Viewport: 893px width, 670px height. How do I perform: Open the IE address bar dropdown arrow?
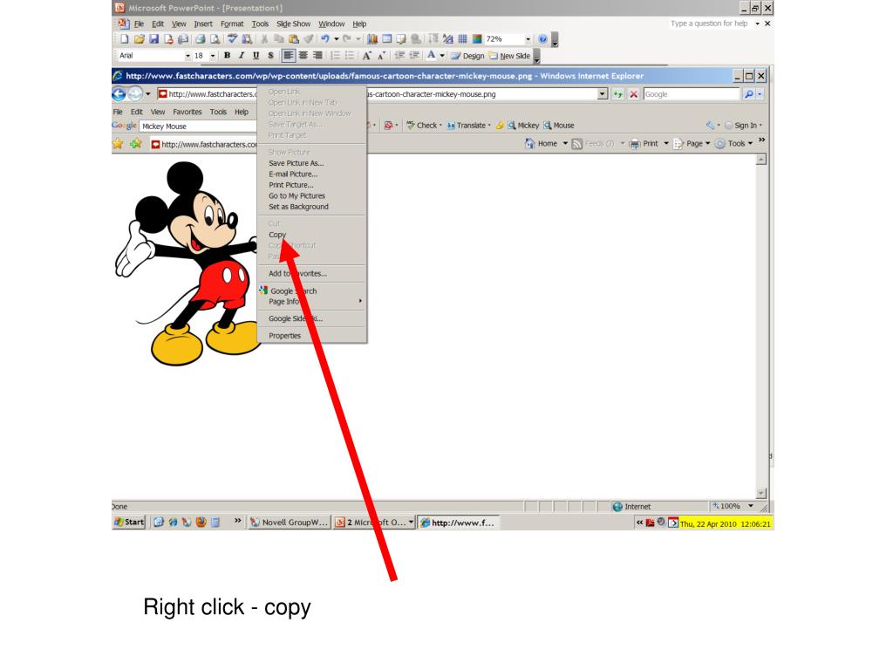(x=603, y=94)
